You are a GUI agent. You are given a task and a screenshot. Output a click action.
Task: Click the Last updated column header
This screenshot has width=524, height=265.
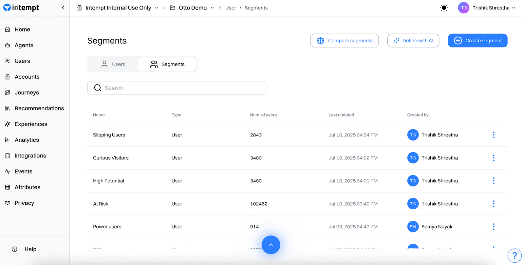341,115
